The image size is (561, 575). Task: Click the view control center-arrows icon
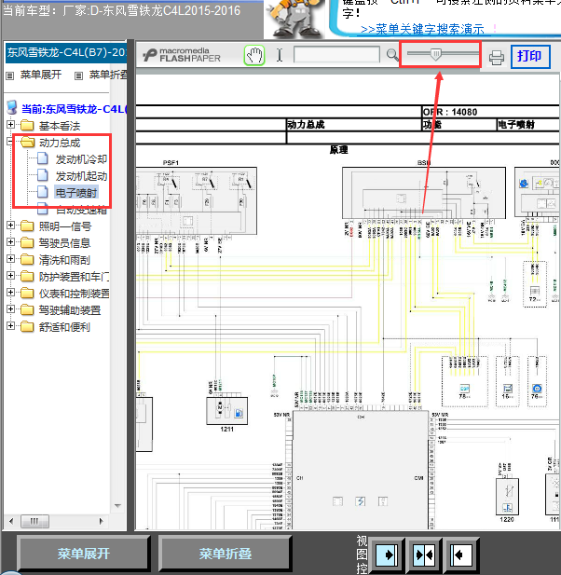pyautogui.click(x=424, y=554)
